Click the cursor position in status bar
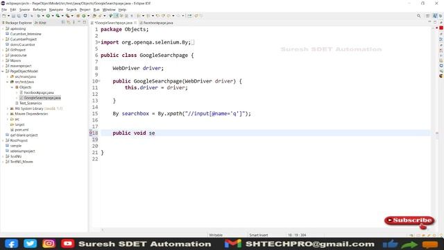444x250 pixels. (297, 235)
